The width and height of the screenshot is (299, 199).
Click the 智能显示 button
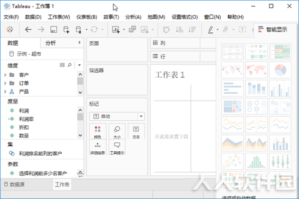click(x=273, y=29)
